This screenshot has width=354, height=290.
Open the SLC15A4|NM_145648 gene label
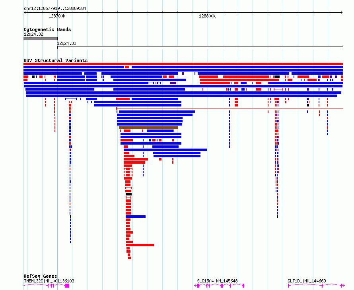click(217, 281)
